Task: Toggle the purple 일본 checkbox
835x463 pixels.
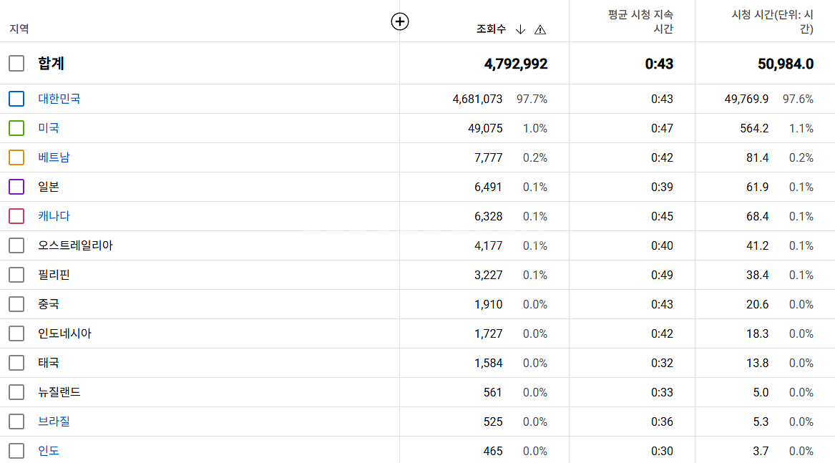Action: pos(16,187)
